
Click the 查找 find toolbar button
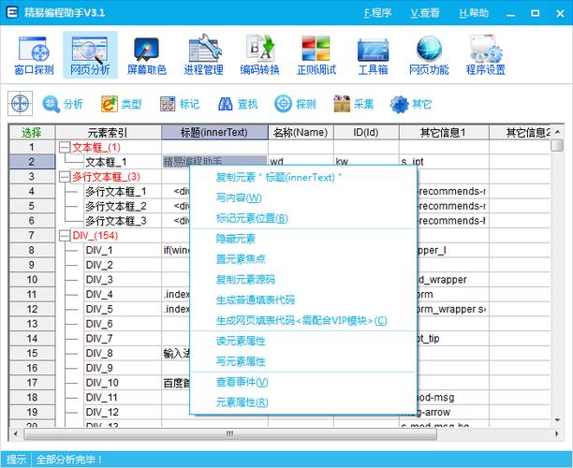coord(238,104)
